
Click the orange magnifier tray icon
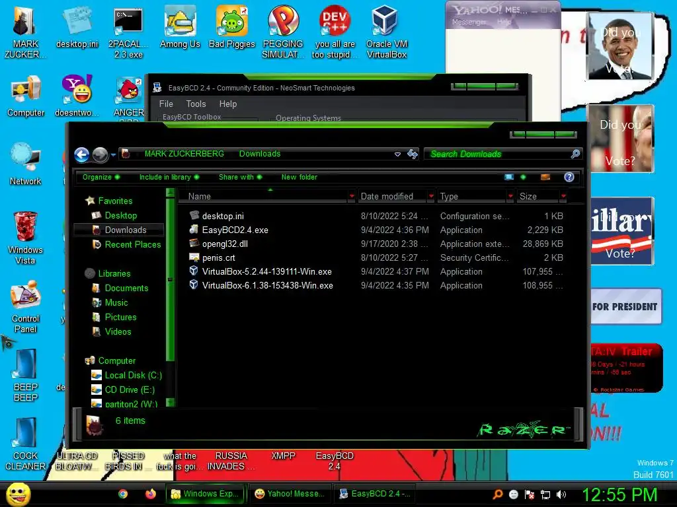pyautogui.click(x=497, y=494)
